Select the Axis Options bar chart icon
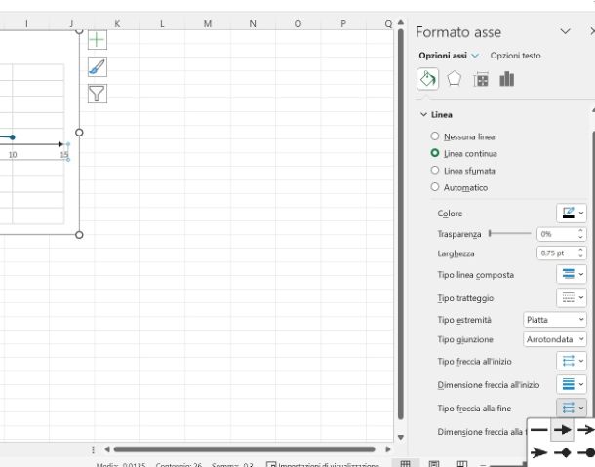This screenshot has height=467, width=595. coord(507,79)
